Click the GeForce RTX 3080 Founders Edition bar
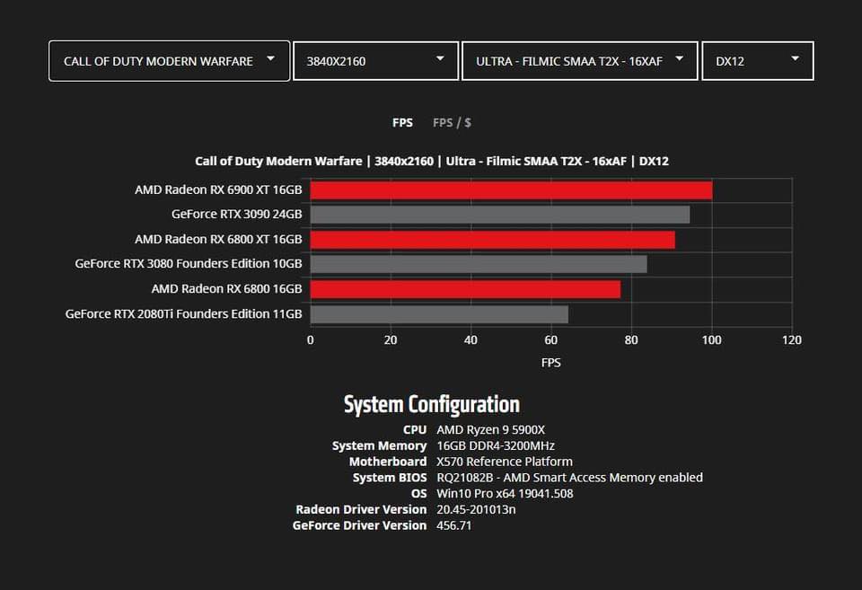The width and height of the screenshot is (862, 590). (x=479, y=265)
